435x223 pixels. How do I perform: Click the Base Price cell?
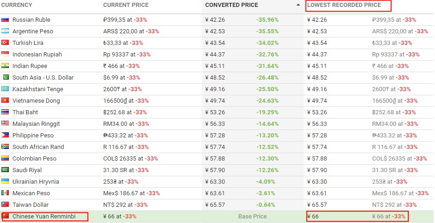252,217
